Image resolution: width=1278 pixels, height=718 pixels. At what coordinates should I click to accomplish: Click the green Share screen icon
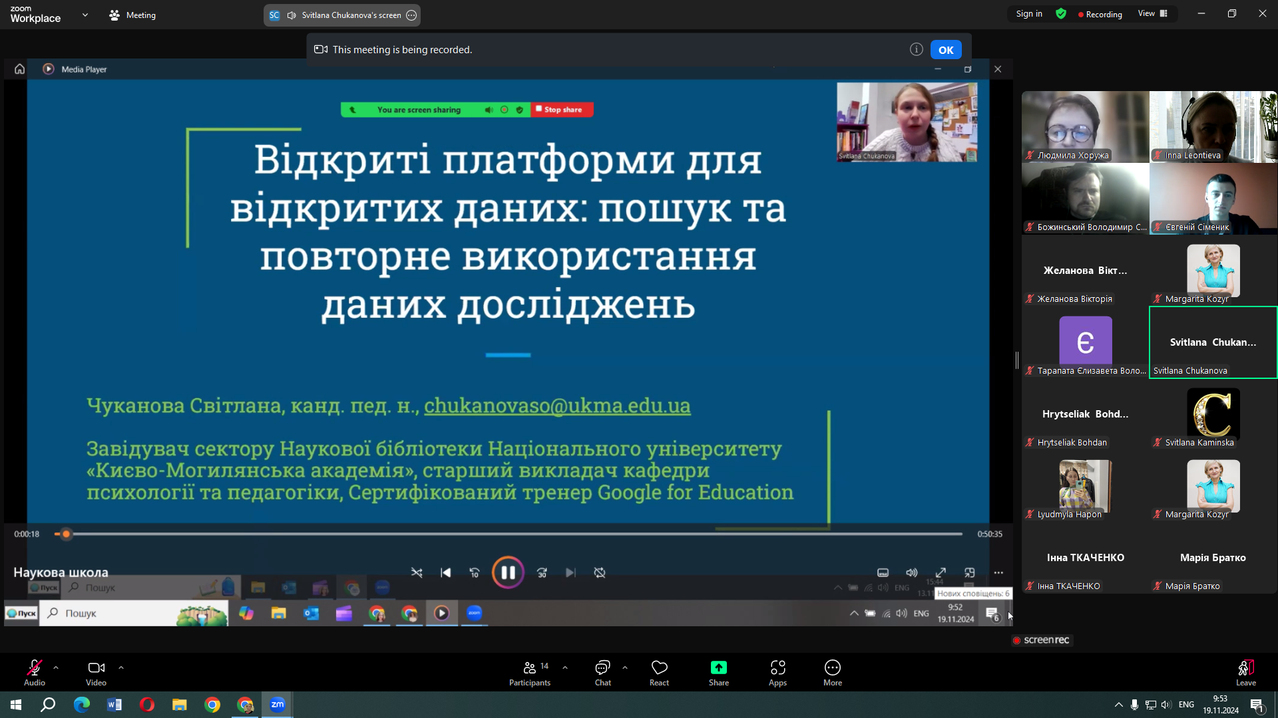click(718, 667)
